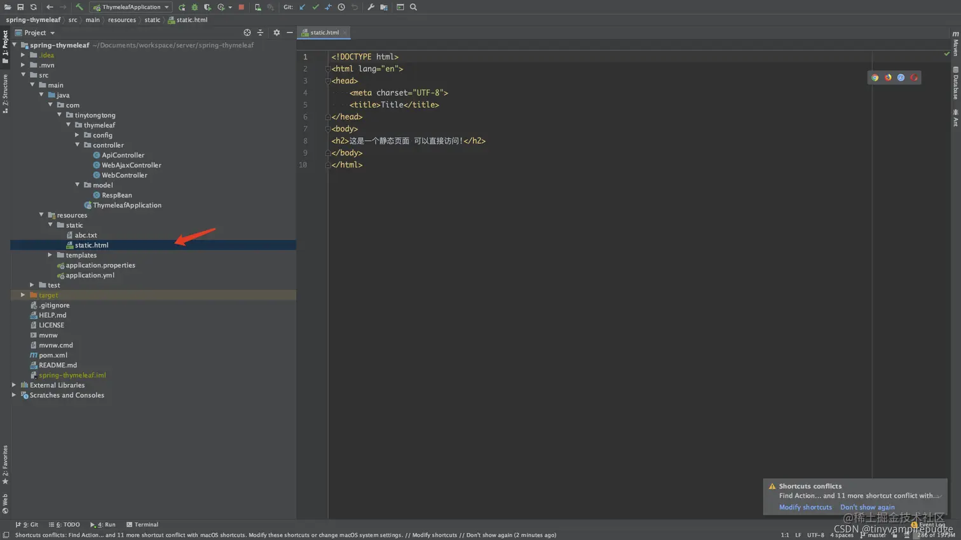Open the Favorites side tab

(x=5, y=464)
